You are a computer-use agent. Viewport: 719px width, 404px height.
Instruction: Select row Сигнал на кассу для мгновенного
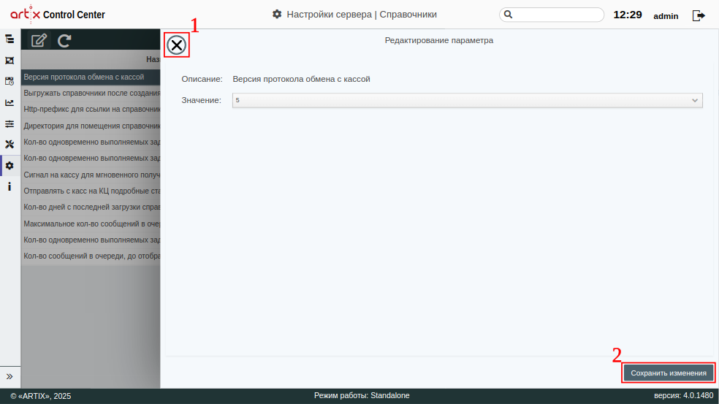[91, 175]
